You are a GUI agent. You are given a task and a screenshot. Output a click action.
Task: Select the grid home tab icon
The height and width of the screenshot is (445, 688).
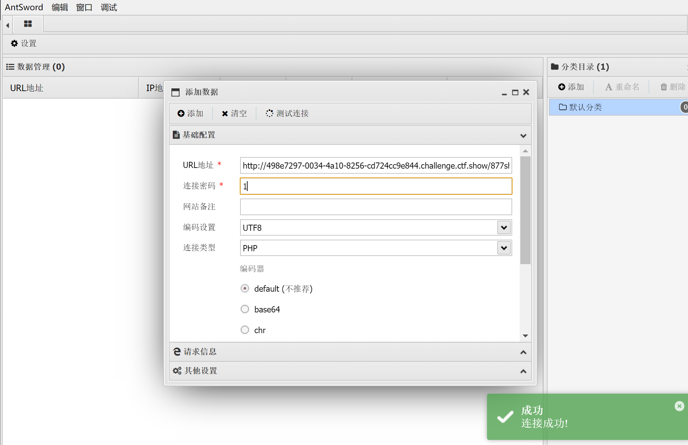tap(28, 24)
